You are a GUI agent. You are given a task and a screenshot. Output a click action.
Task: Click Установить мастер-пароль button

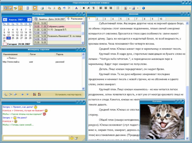(68, 95)
